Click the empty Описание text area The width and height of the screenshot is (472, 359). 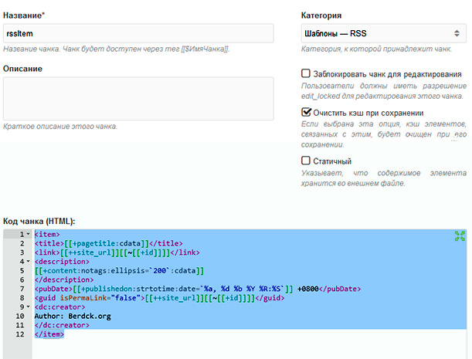point(138,99)
